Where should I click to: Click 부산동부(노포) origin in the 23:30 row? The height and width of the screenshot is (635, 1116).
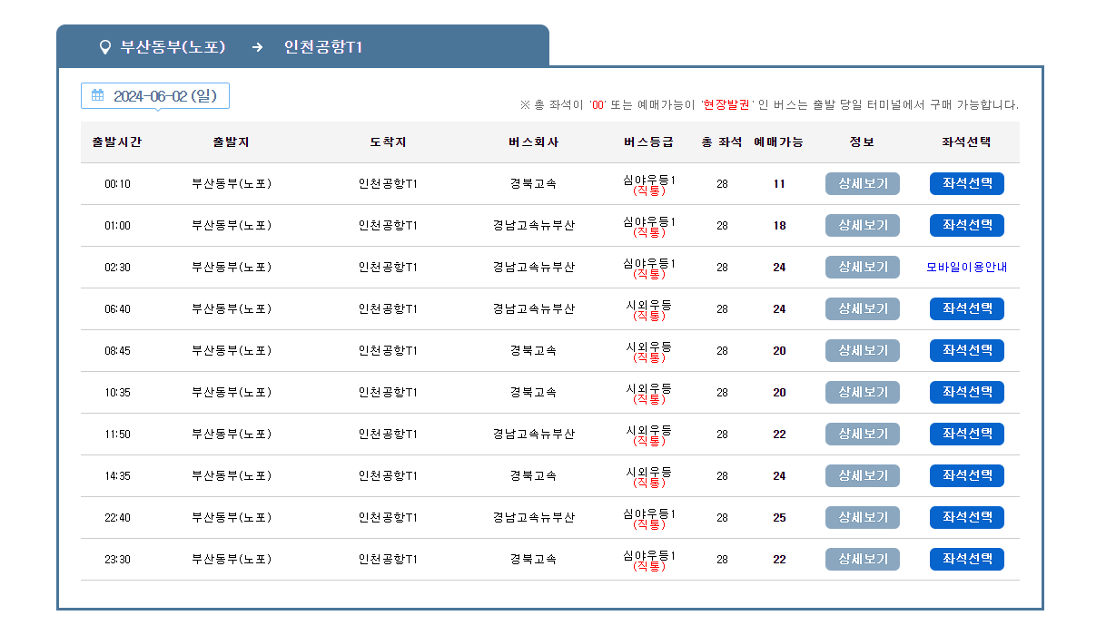point(232,560)
